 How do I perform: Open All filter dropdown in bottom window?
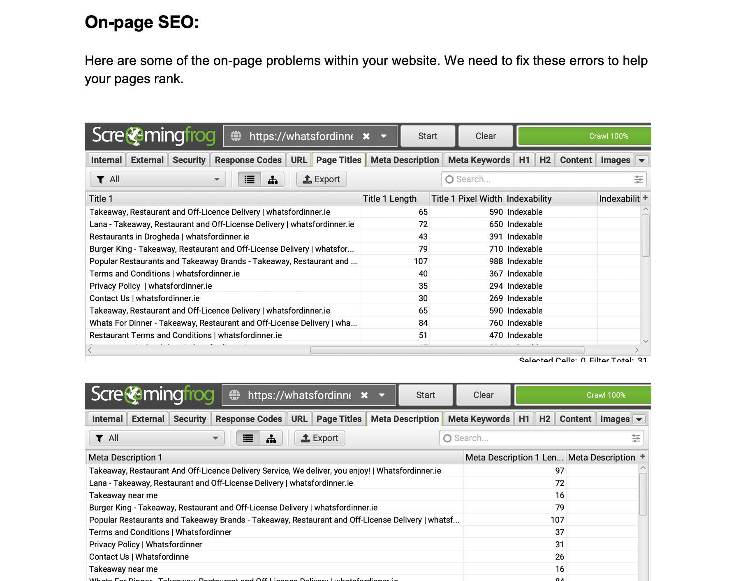click(157, 438)
